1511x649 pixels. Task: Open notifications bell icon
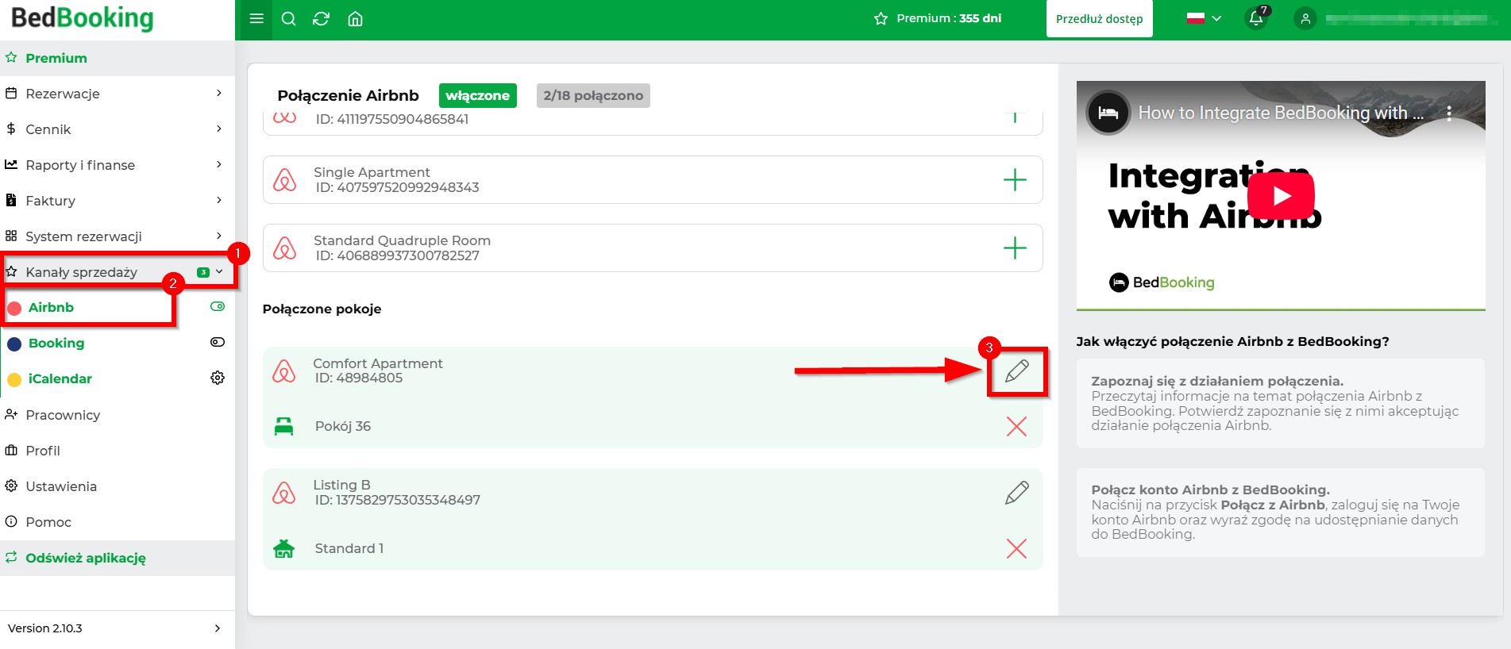[x=1256, y=18]
